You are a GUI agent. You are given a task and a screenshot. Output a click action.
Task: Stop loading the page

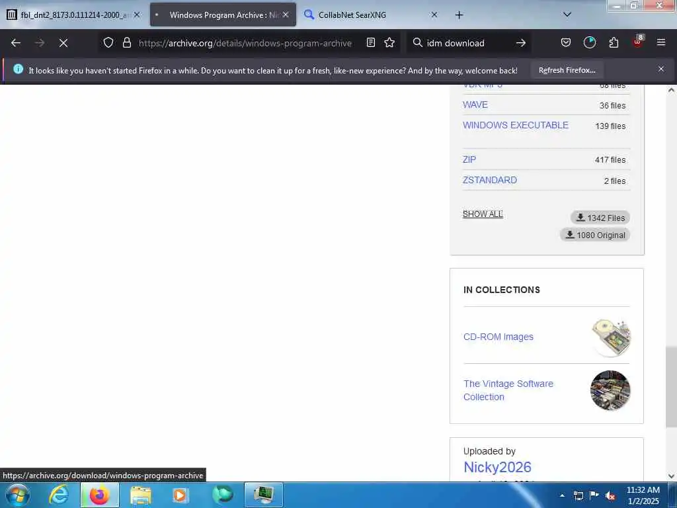63,43
